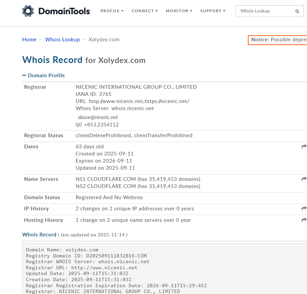Click the Notice deprecation banner
This screenshot has height=294, width=307.
[278, 40]
